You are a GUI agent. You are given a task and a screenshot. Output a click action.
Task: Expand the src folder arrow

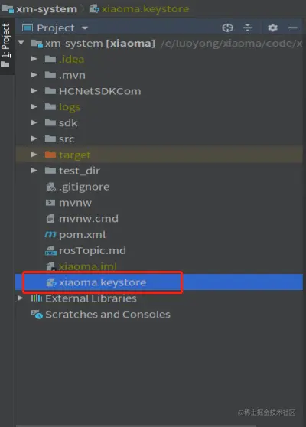34,139
